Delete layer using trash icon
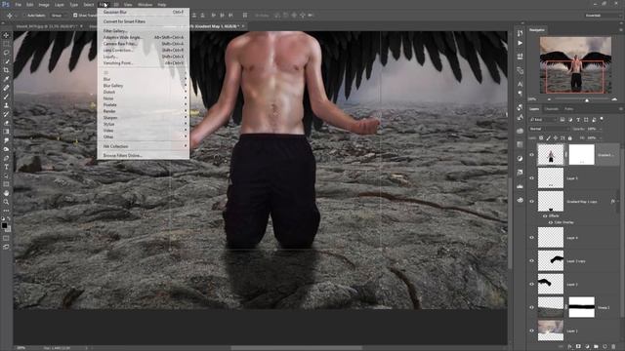 (x=613, y=347)
